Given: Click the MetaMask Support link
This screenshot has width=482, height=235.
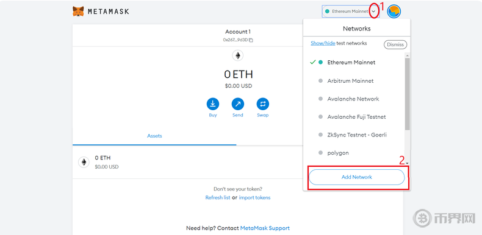Looking at the screenshot, I should pyautogui.click(x=265, y=228).
